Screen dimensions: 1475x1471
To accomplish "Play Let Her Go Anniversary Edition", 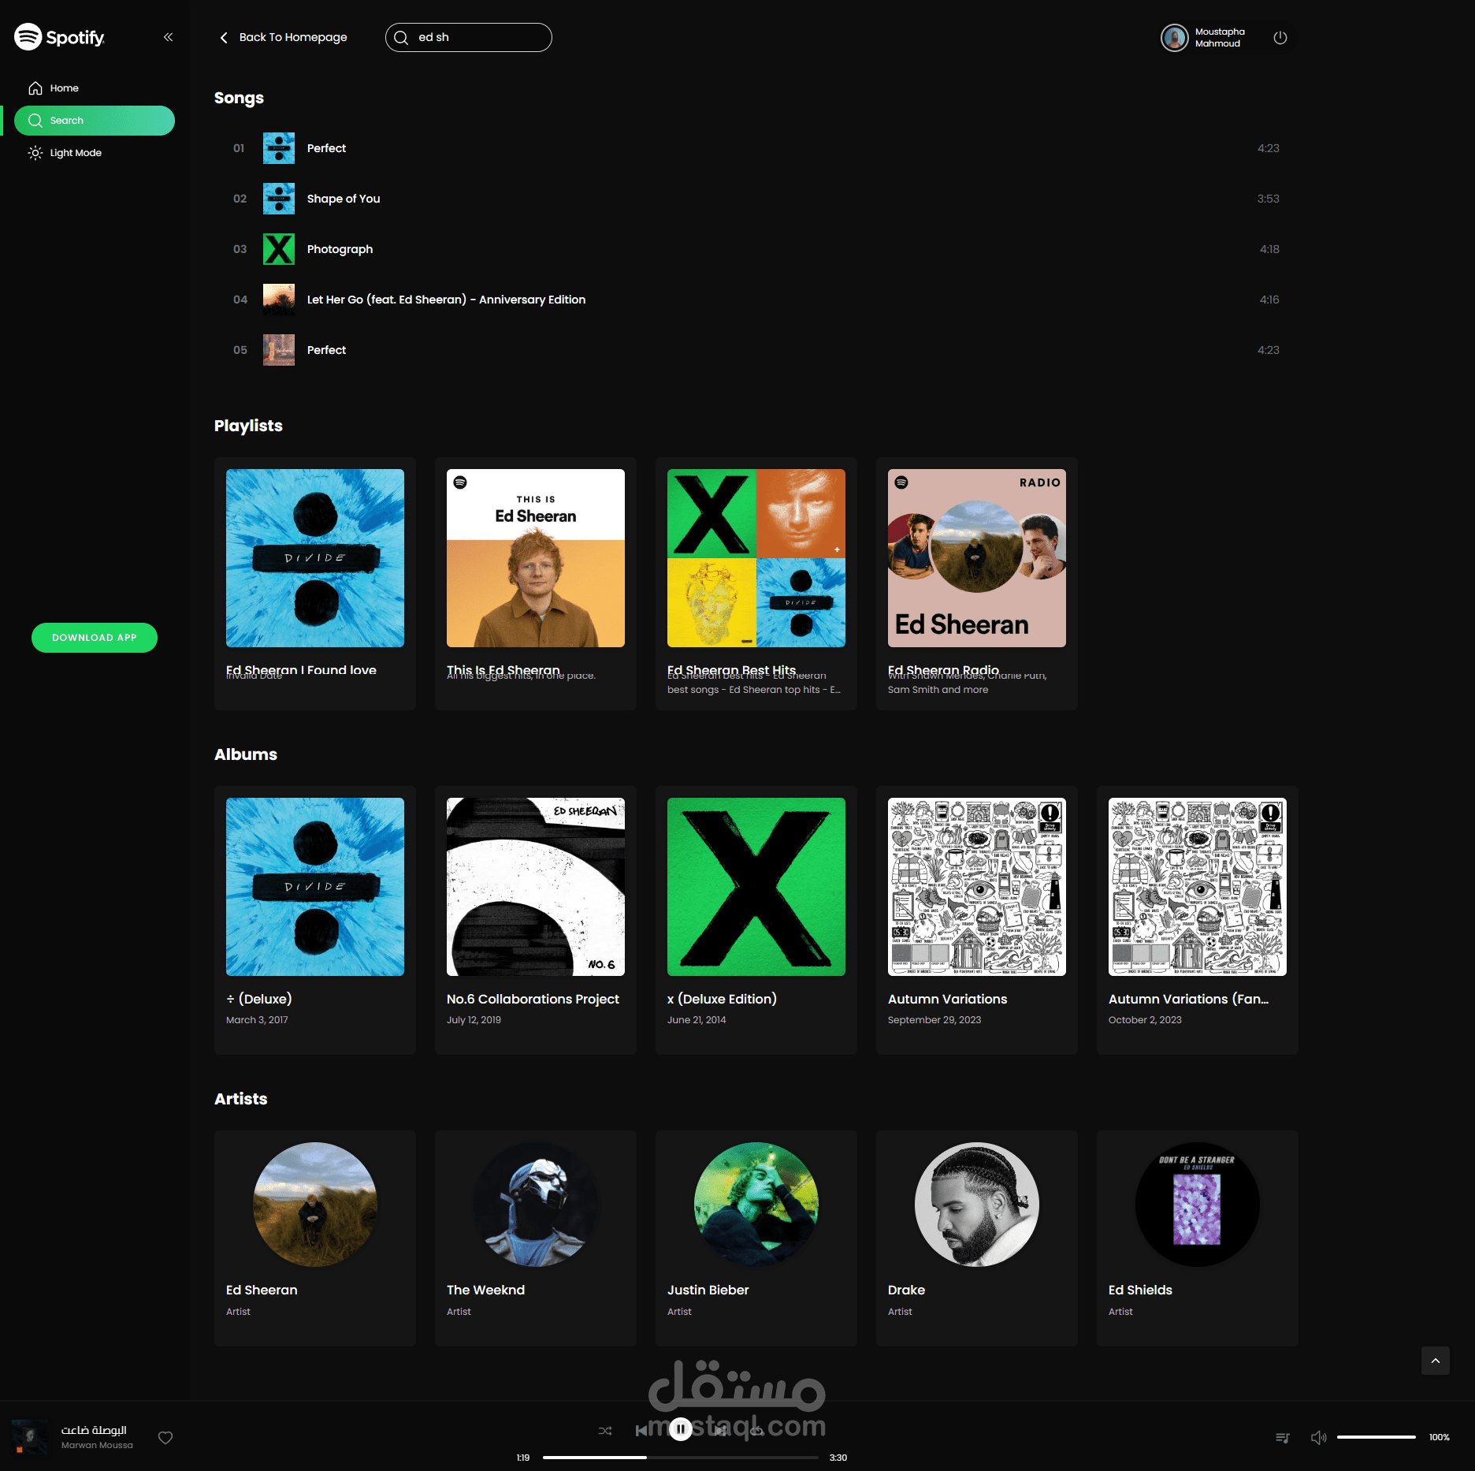I will pos(756,300).
